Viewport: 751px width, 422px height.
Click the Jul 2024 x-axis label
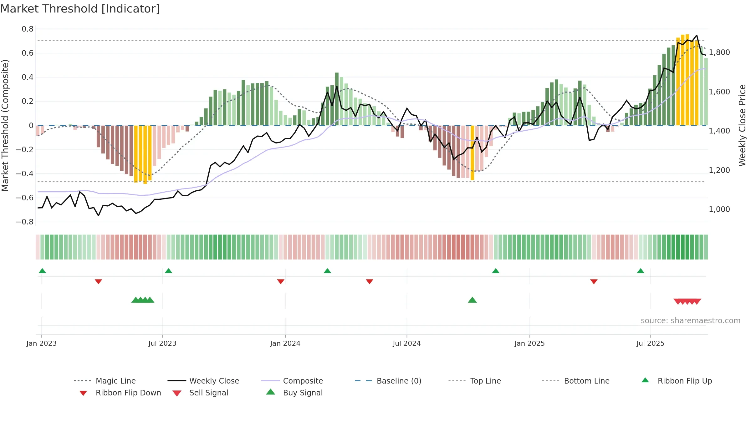407,343
